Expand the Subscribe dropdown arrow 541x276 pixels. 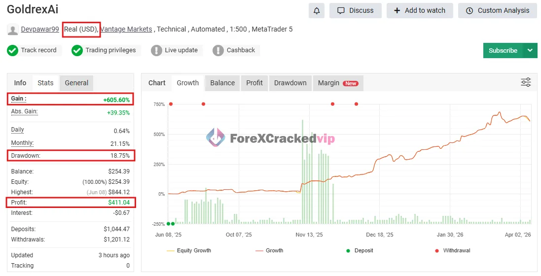[x=530, y=50]
